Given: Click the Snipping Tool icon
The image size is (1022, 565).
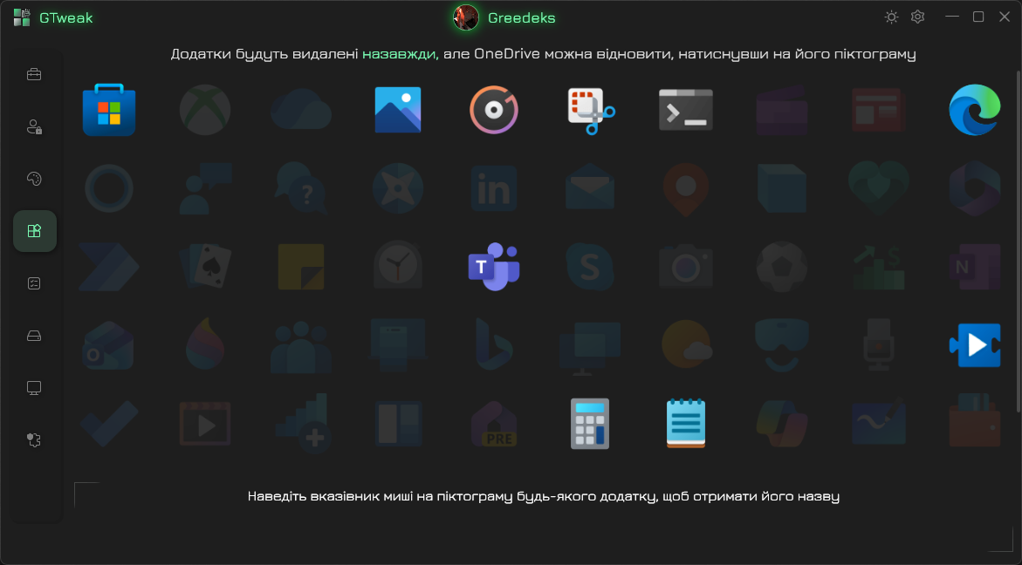Looking at the screenshot, I should (x=591, y=111).
